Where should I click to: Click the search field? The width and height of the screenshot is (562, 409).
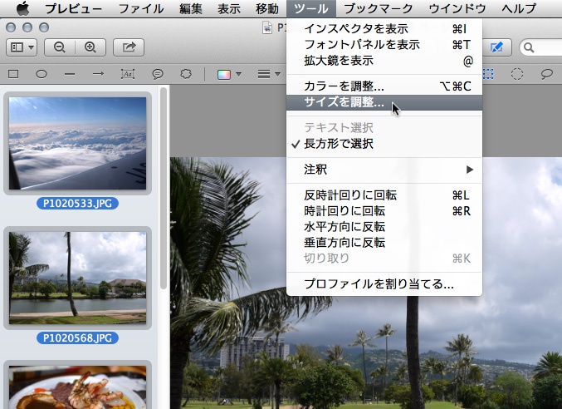[x=541, y=47]
